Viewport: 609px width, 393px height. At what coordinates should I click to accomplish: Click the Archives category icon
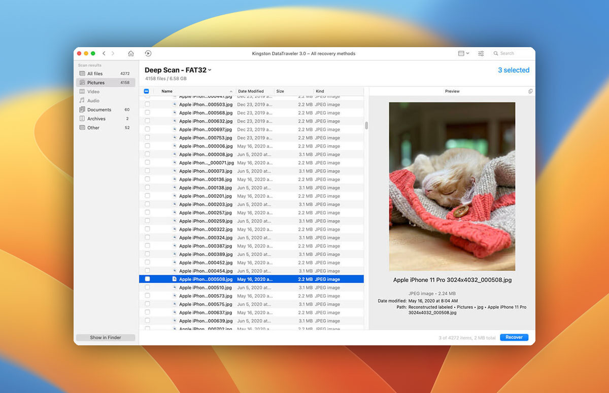pos(82,119)
